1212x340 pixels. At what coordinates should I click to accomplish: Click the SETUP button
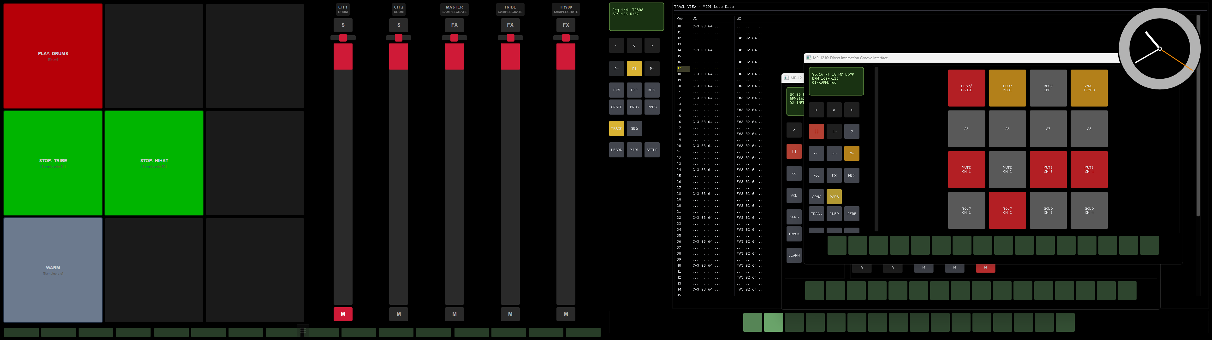(652, 150)
